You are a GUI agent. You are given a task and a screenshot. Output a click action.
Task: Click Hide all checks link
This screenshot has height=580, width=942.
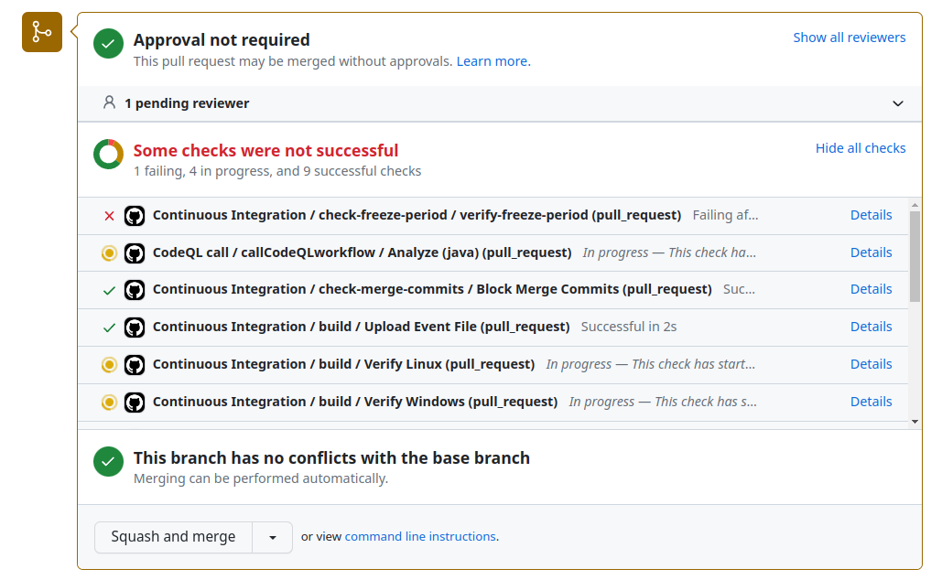pos(861,148)
